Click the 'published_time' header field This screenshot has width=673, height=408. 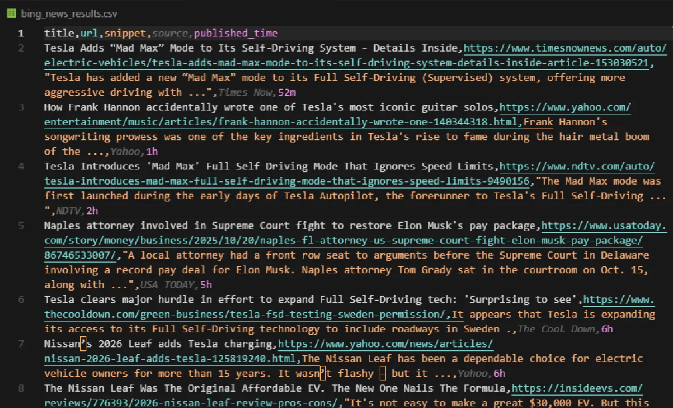coord(236,33)
